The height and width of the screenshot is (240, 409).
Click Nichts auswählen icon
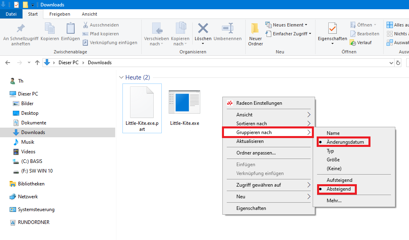(389, 34)
